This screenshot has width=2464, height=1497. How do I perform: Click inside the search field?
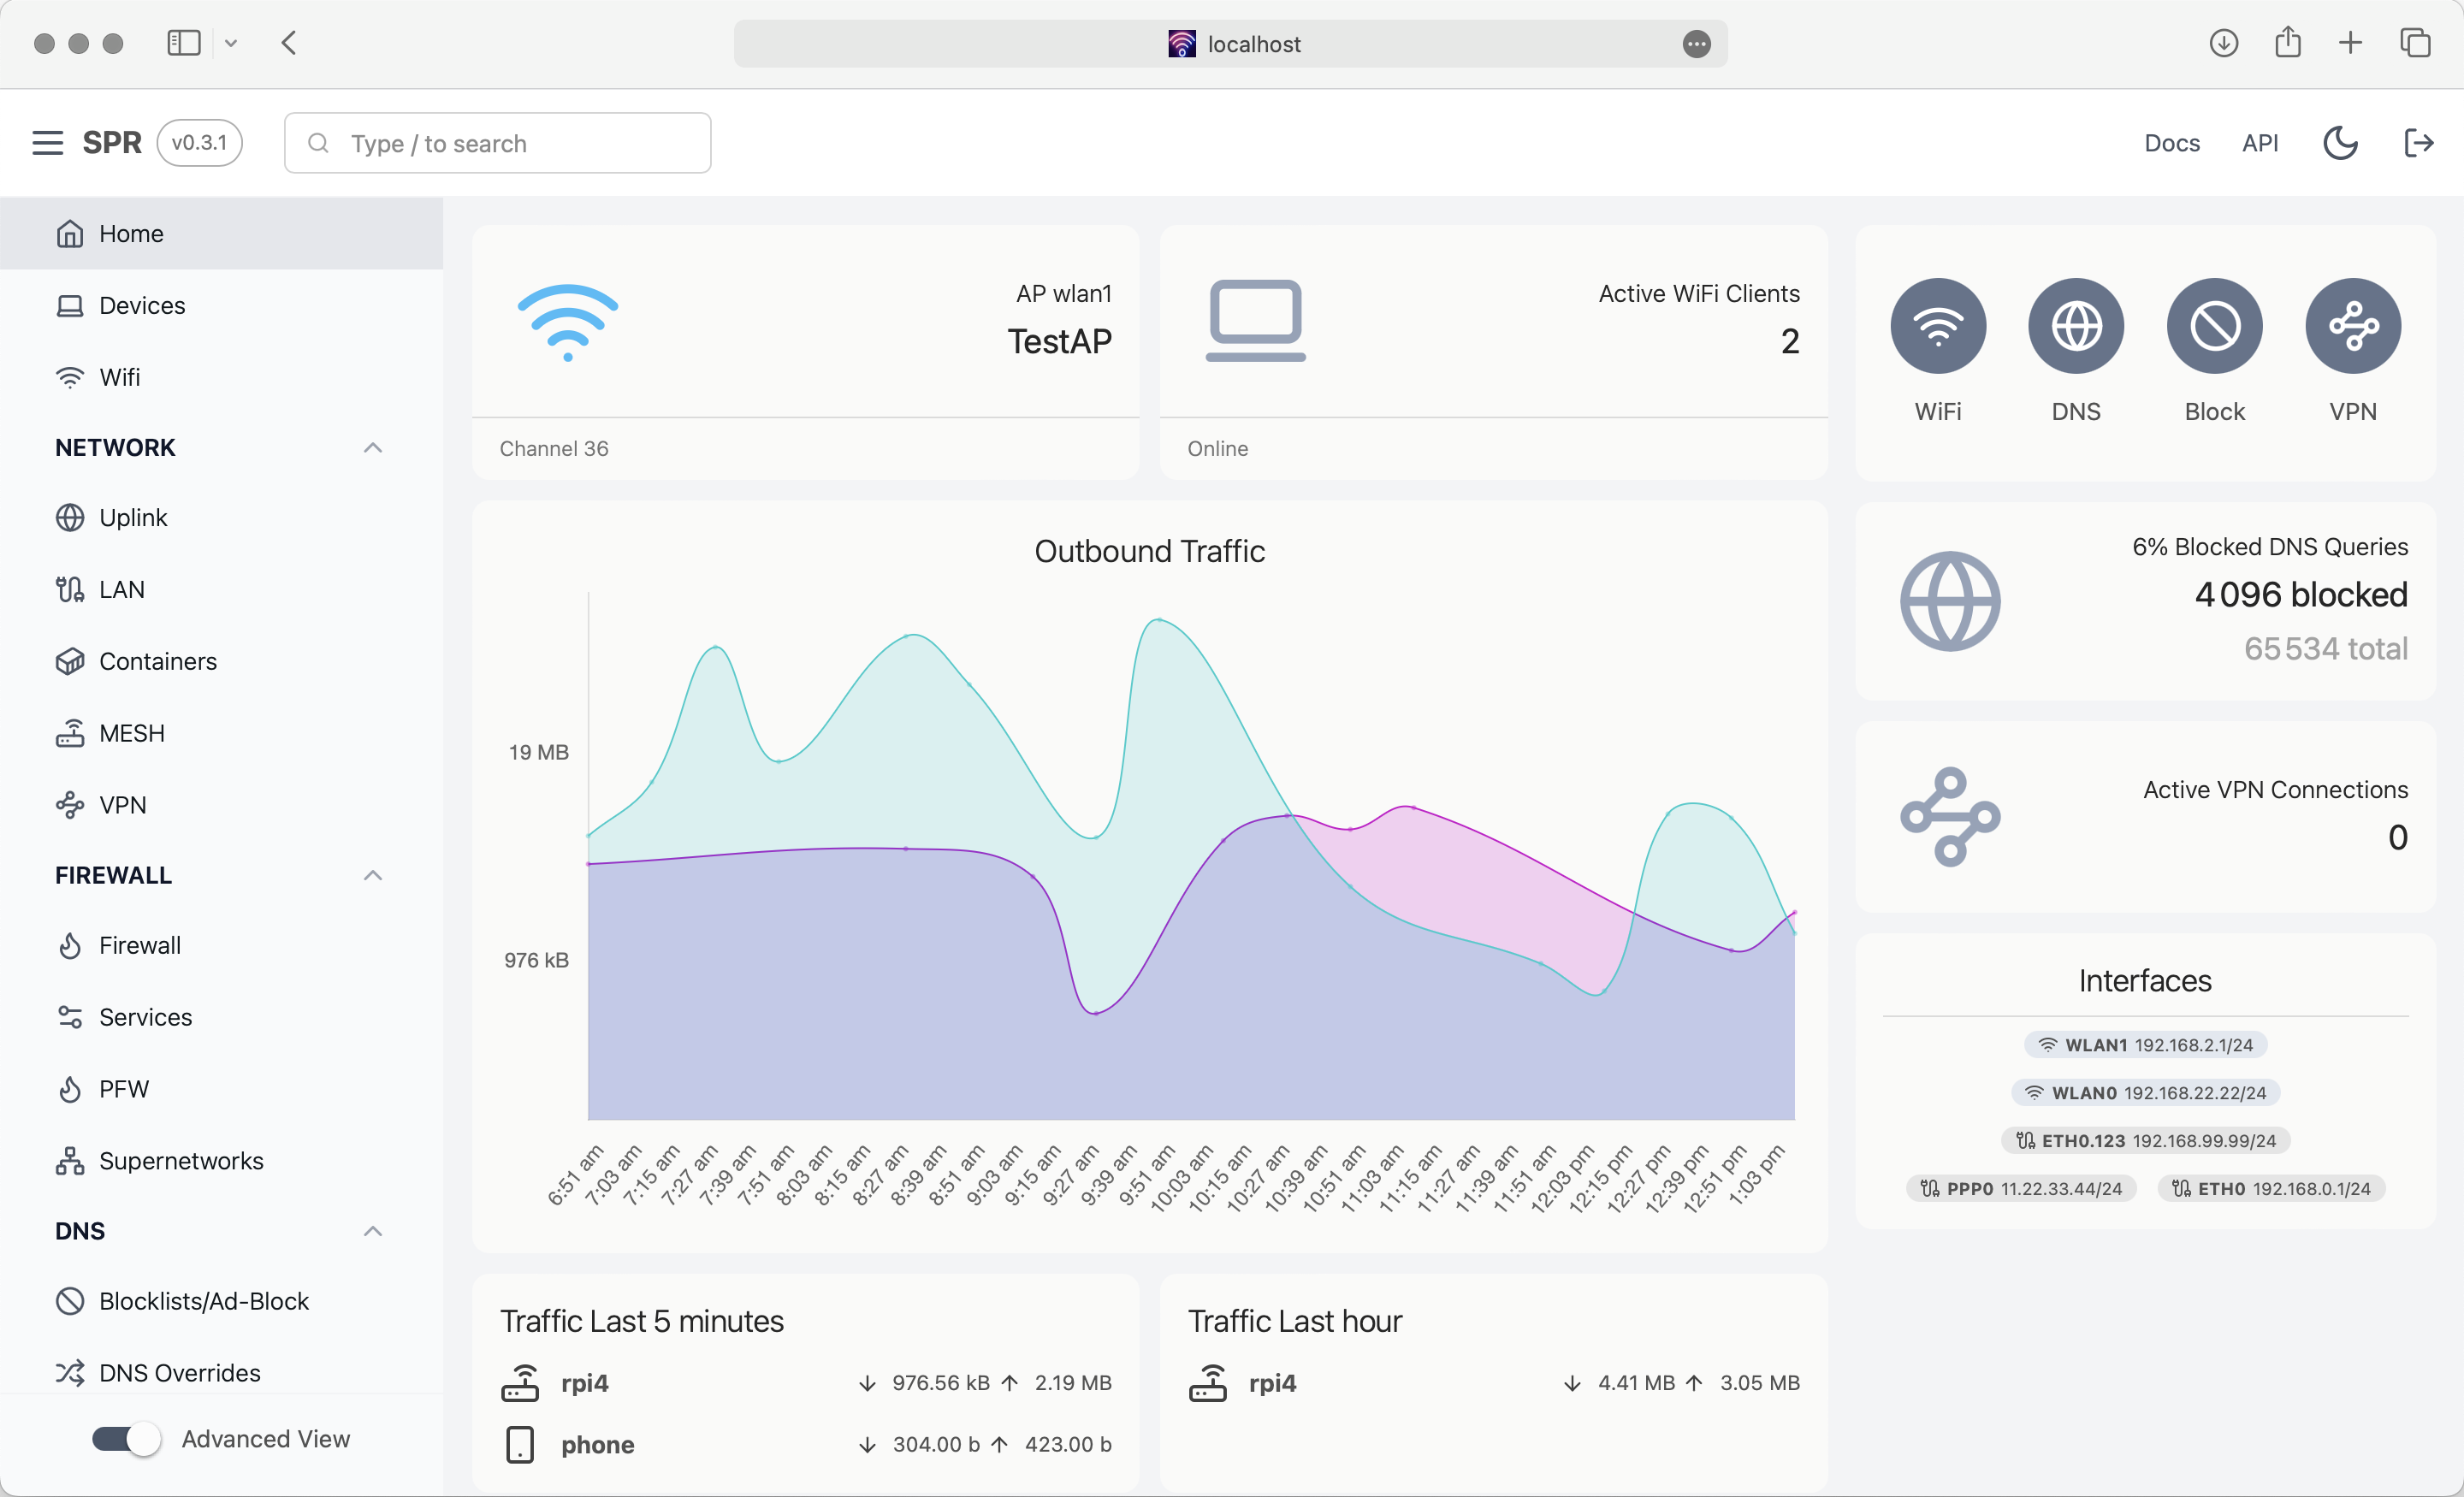point(497,143)
